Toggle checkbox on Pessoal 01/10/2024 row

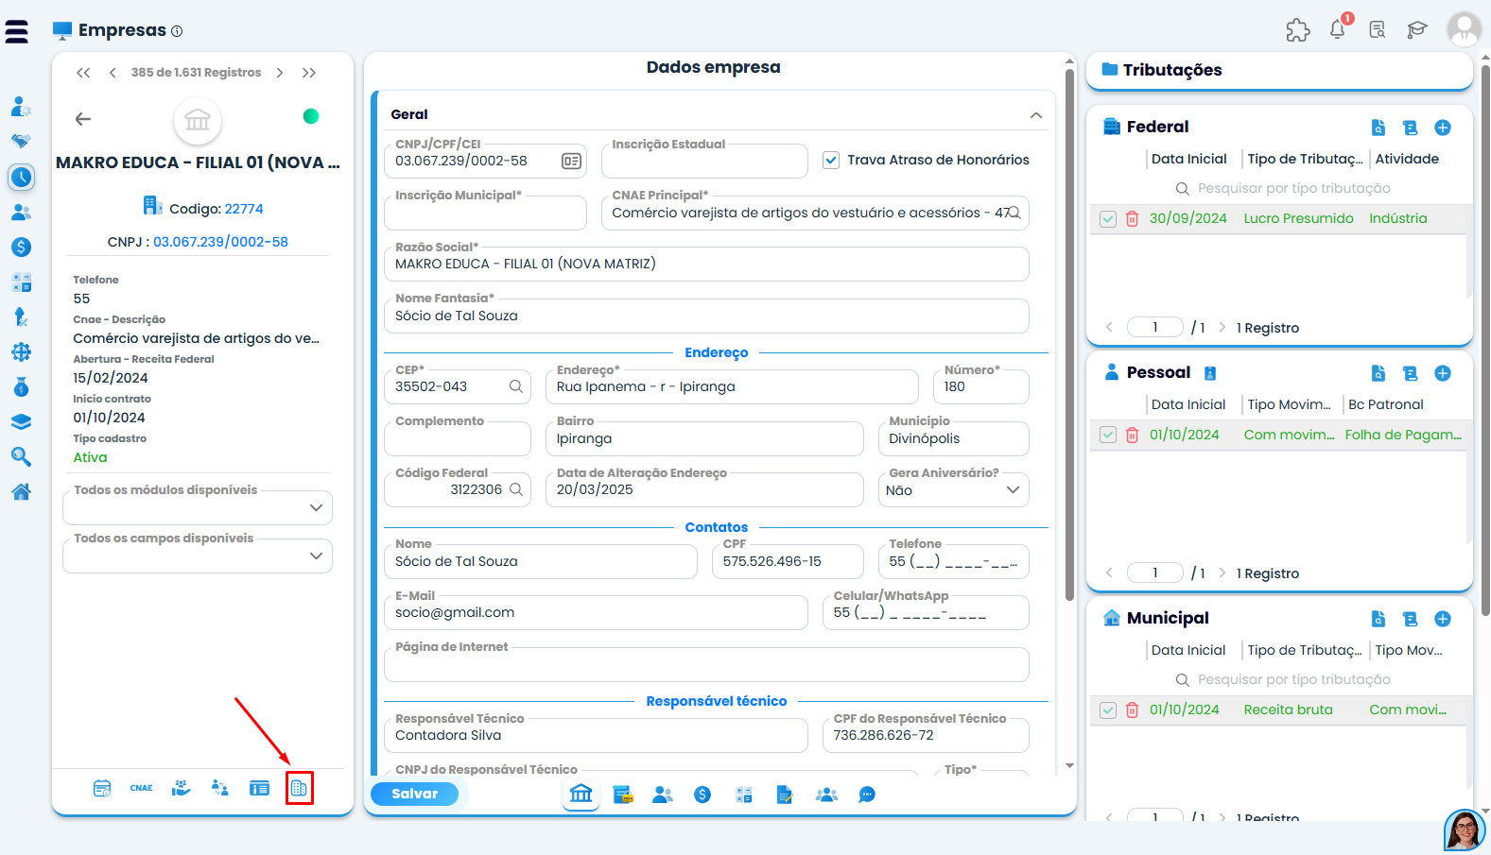click(1108, 436)
